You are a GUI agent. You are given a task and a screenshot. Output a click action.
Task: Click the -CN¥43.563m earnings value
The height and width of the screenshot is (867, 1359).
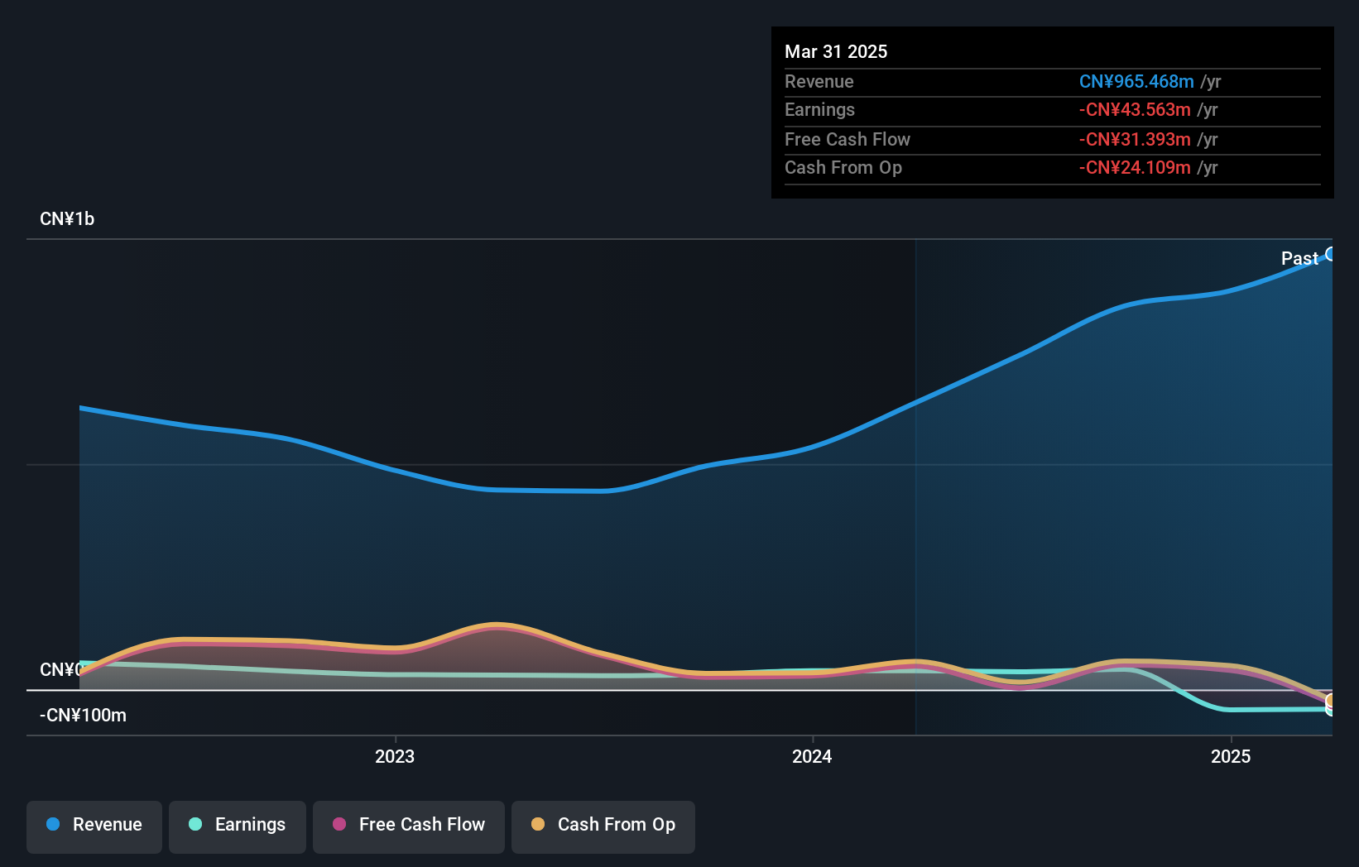pos(1135,109)
